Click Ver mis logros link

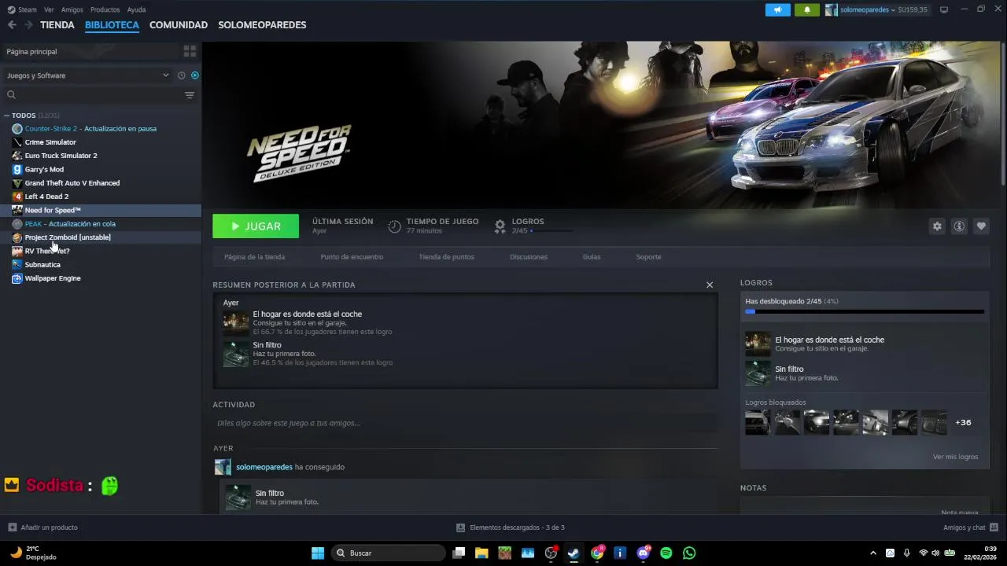pyautogui.click(x=955, y=457)
